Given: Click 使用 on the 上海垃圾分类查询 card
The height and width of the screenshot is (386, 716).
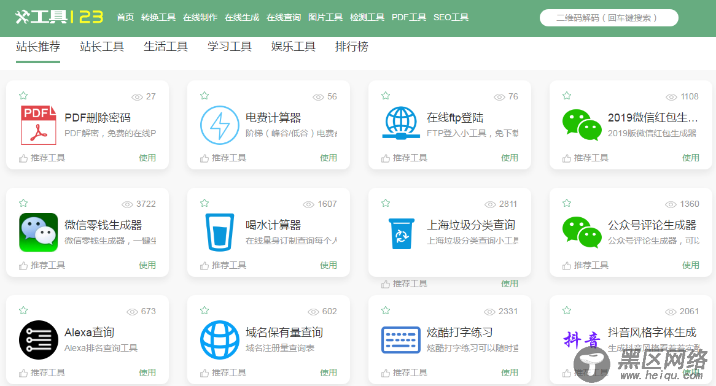Looking at the screenshot, I should (x=510, y=284).
